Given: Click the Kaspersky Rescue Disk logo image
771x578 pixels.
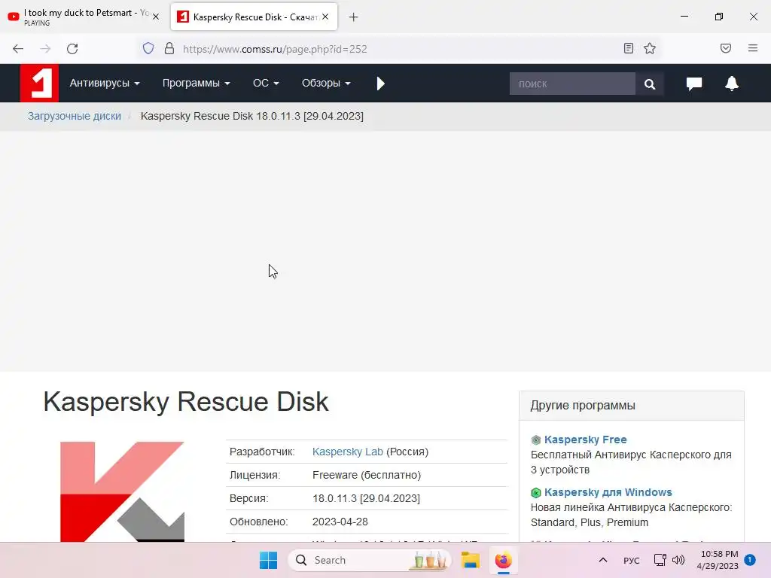Looking at the screenshot, I should click(x=123, y=491).
